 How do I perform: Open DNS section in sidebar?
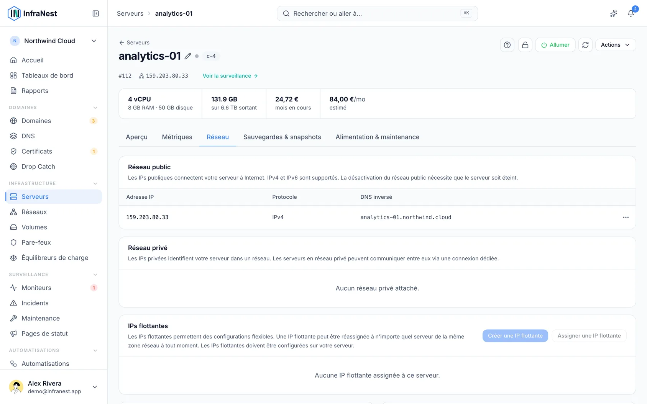click(54, 136)
